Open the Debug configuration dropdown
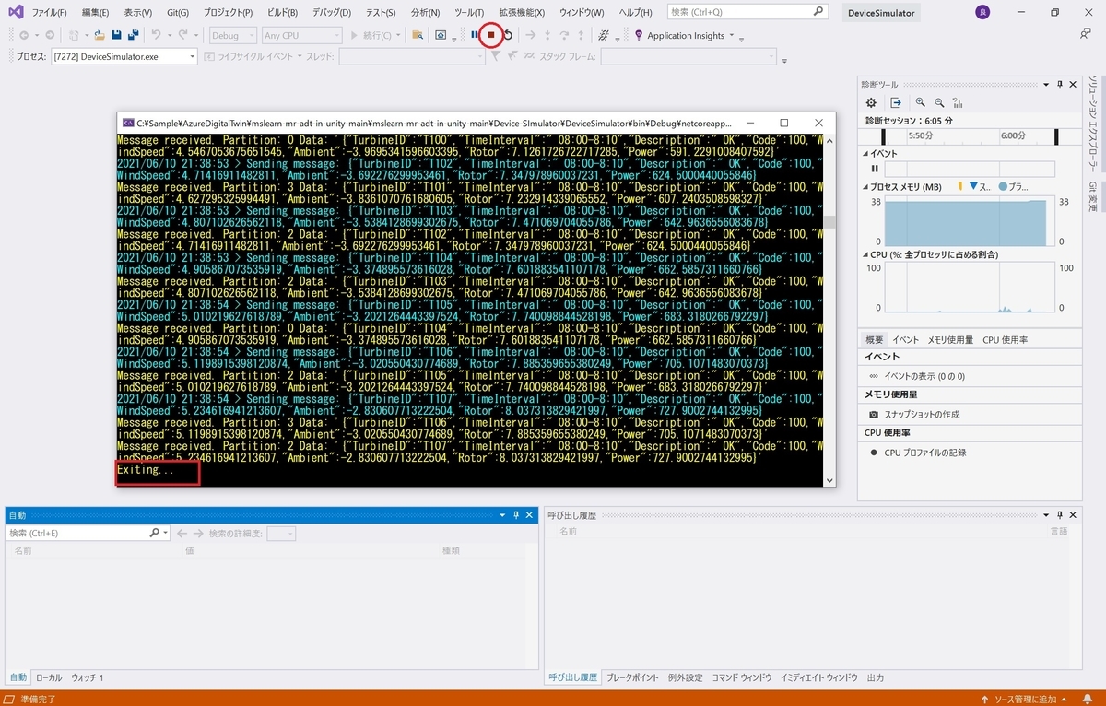This screenshot has height=706, width=1106. (232, 35)
